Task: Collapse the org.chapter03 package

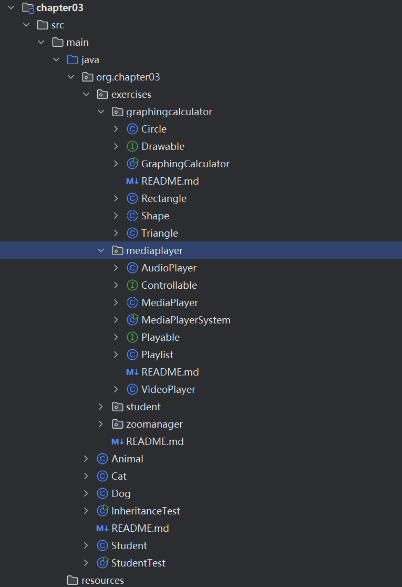Action: coord(71,77)
